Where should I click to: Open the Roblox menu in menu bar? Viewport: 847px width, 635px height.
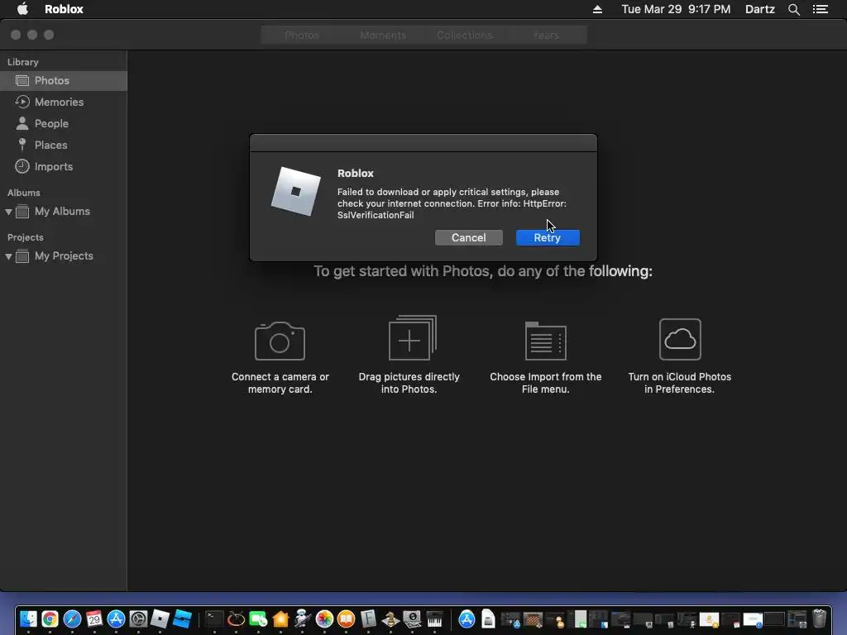(x=64, y=9)
